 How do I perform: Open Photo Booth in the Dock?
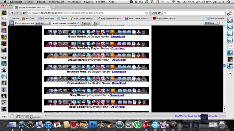75,124
